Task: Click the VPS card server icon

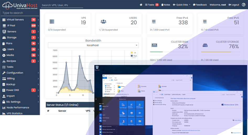Action: [x=52, y=21]
